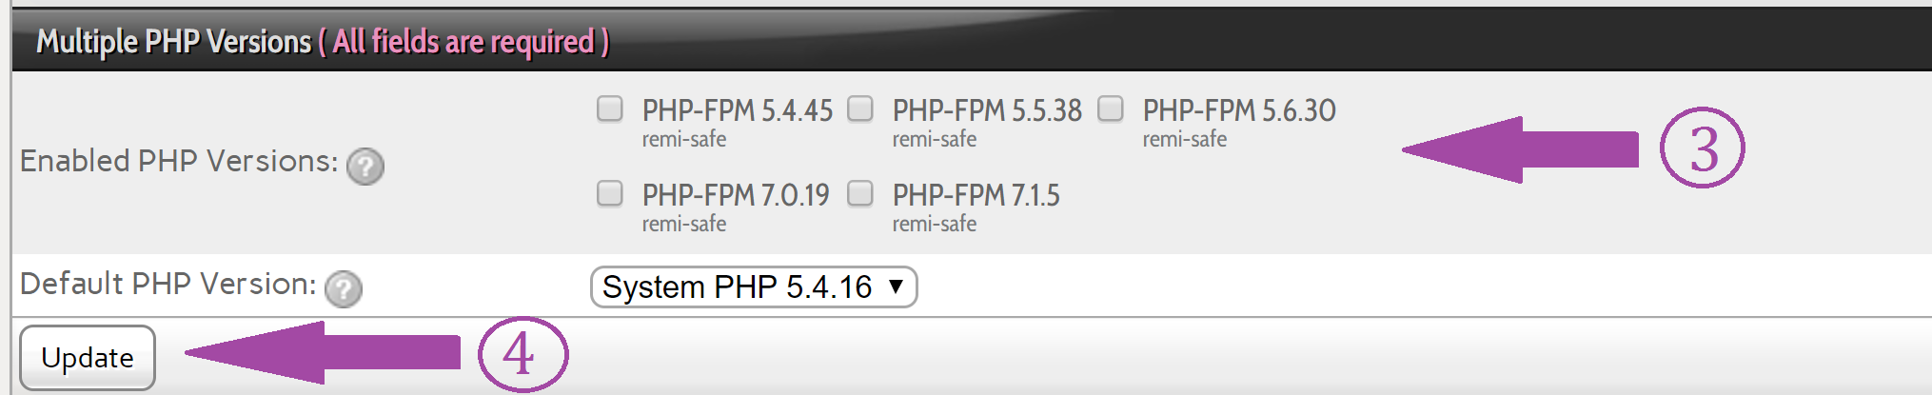Tick the PHP-FPM 5.5.38 checkbox
1932x395 pixels.
pos(860,109)
